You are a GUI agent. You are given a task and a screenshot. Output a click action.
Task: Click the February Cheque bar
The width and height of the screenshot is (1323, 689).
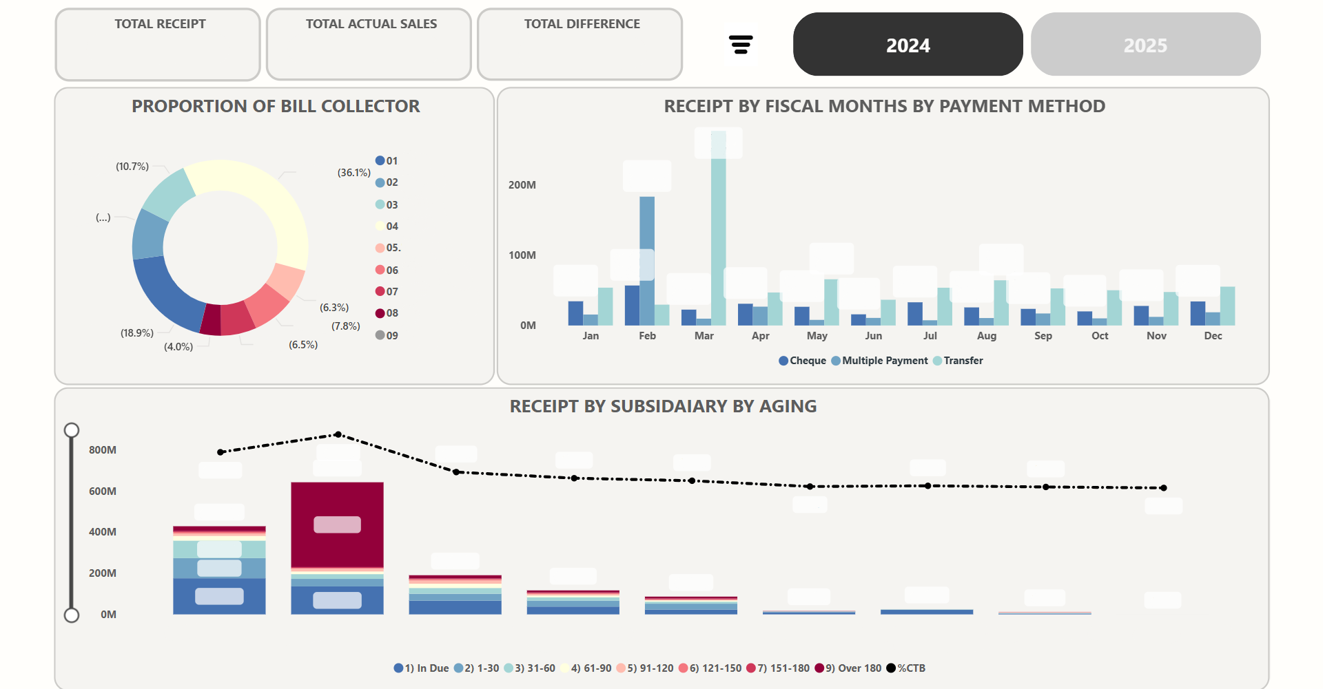tap(632, 306)
